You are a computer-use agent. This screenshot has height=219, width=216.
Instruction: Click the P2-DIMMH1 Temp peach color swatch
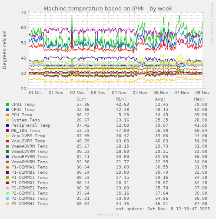point(7,204)
